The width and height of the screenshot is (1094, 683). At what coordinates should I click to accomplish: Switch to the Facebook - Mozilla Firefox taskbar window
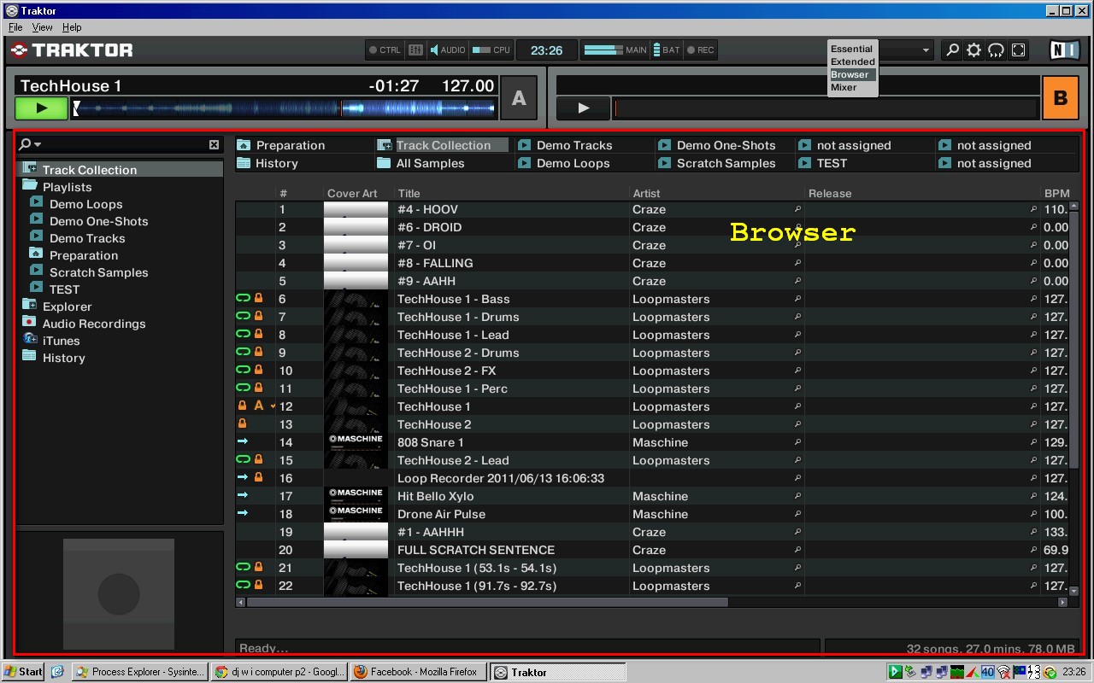click(417, 672)
